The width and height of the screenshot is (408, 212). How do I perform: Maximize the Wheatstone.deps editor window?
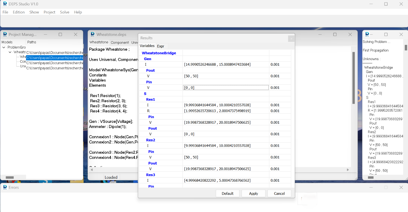pyautogui.click(x=335, y=34)
